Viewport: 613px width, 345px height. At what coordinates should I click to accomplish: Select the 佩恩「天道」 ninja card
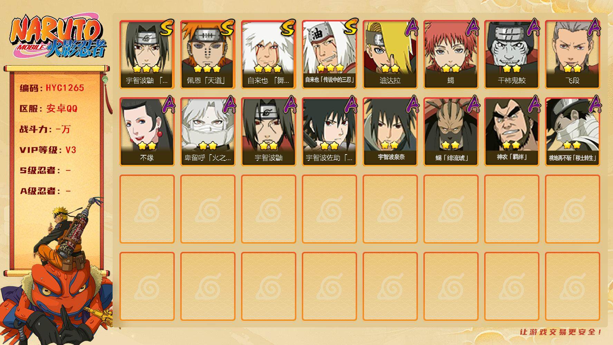[x=208, y=55]
